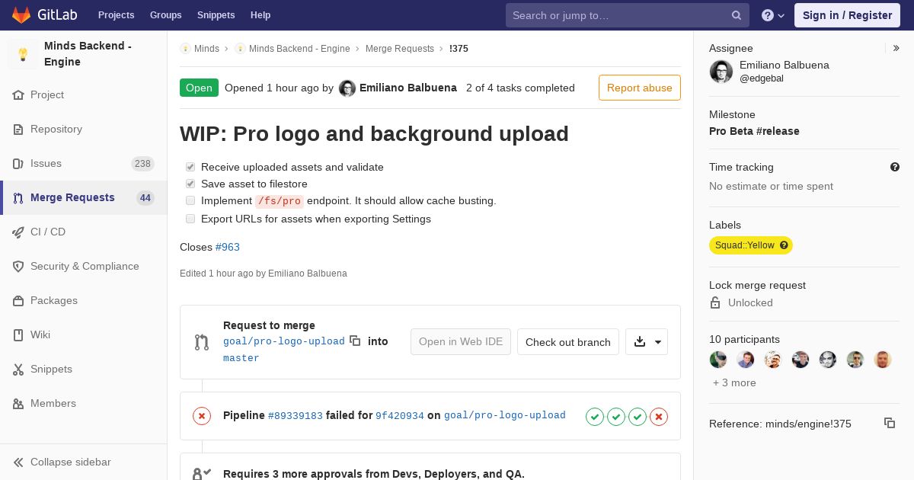Viewport: 914px width, 480px height.
Task: Open the Groups menu in the top bar
Action: (x=166, y=15)
